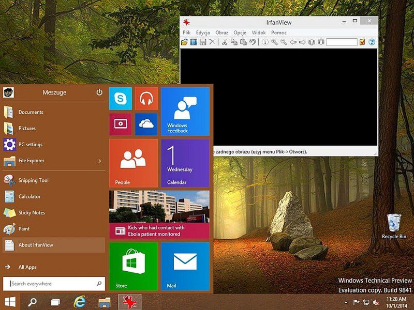Show hidden system tray icons arrow
414x310 pixels.
346,302
